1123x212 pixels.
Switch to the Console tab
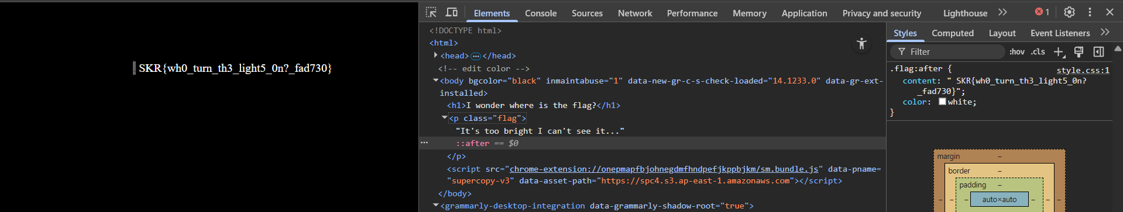(x=541, y=13)
